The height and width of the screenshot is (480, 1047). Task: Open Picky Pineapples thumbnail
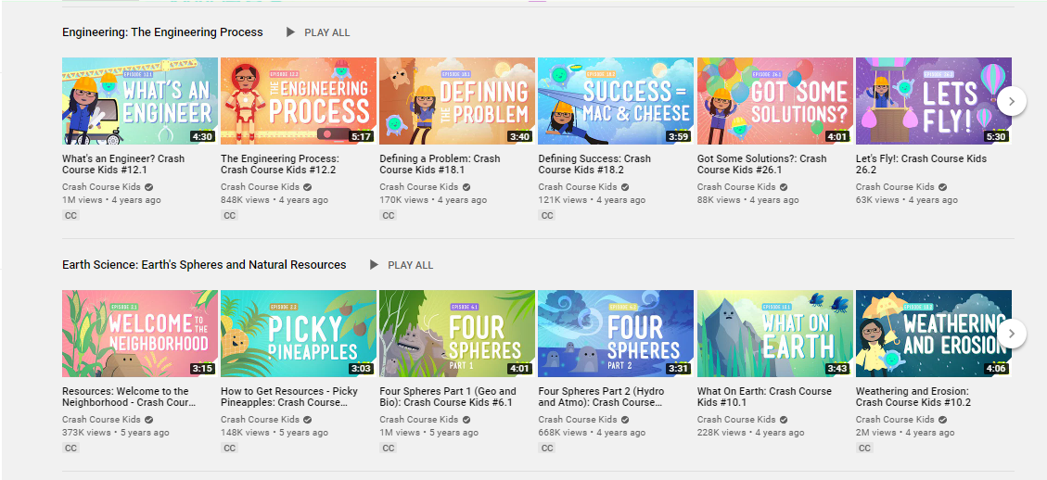(299, 334)
